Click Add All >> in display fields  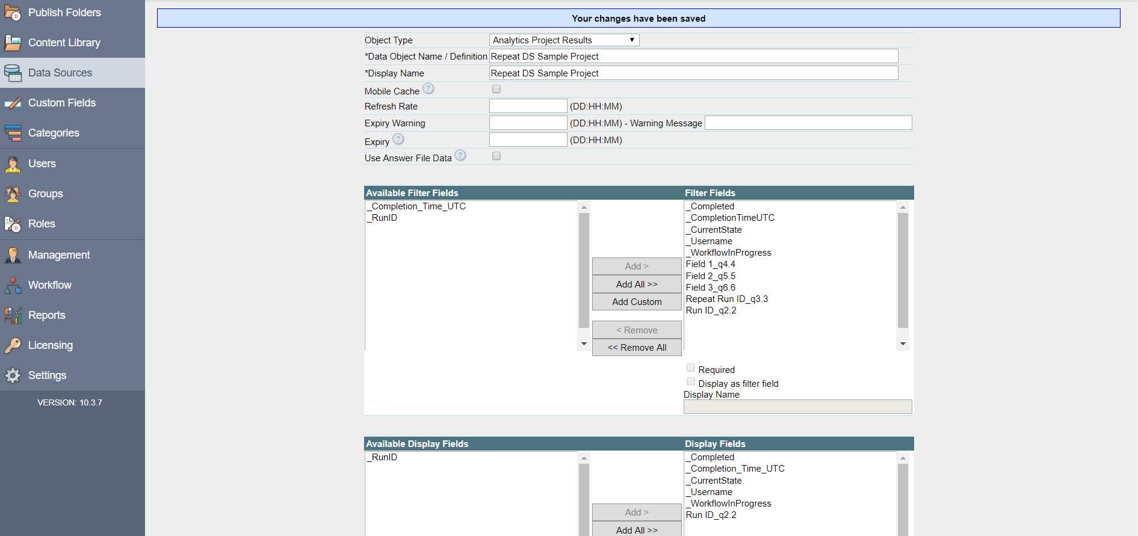[x=637, y=529]
